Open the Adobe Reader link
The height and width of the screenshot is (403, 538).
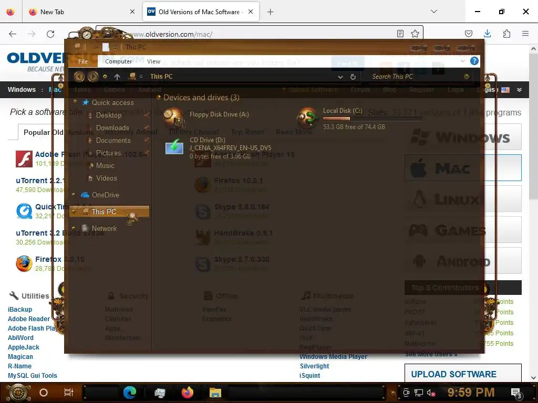[x=29, y=319]
